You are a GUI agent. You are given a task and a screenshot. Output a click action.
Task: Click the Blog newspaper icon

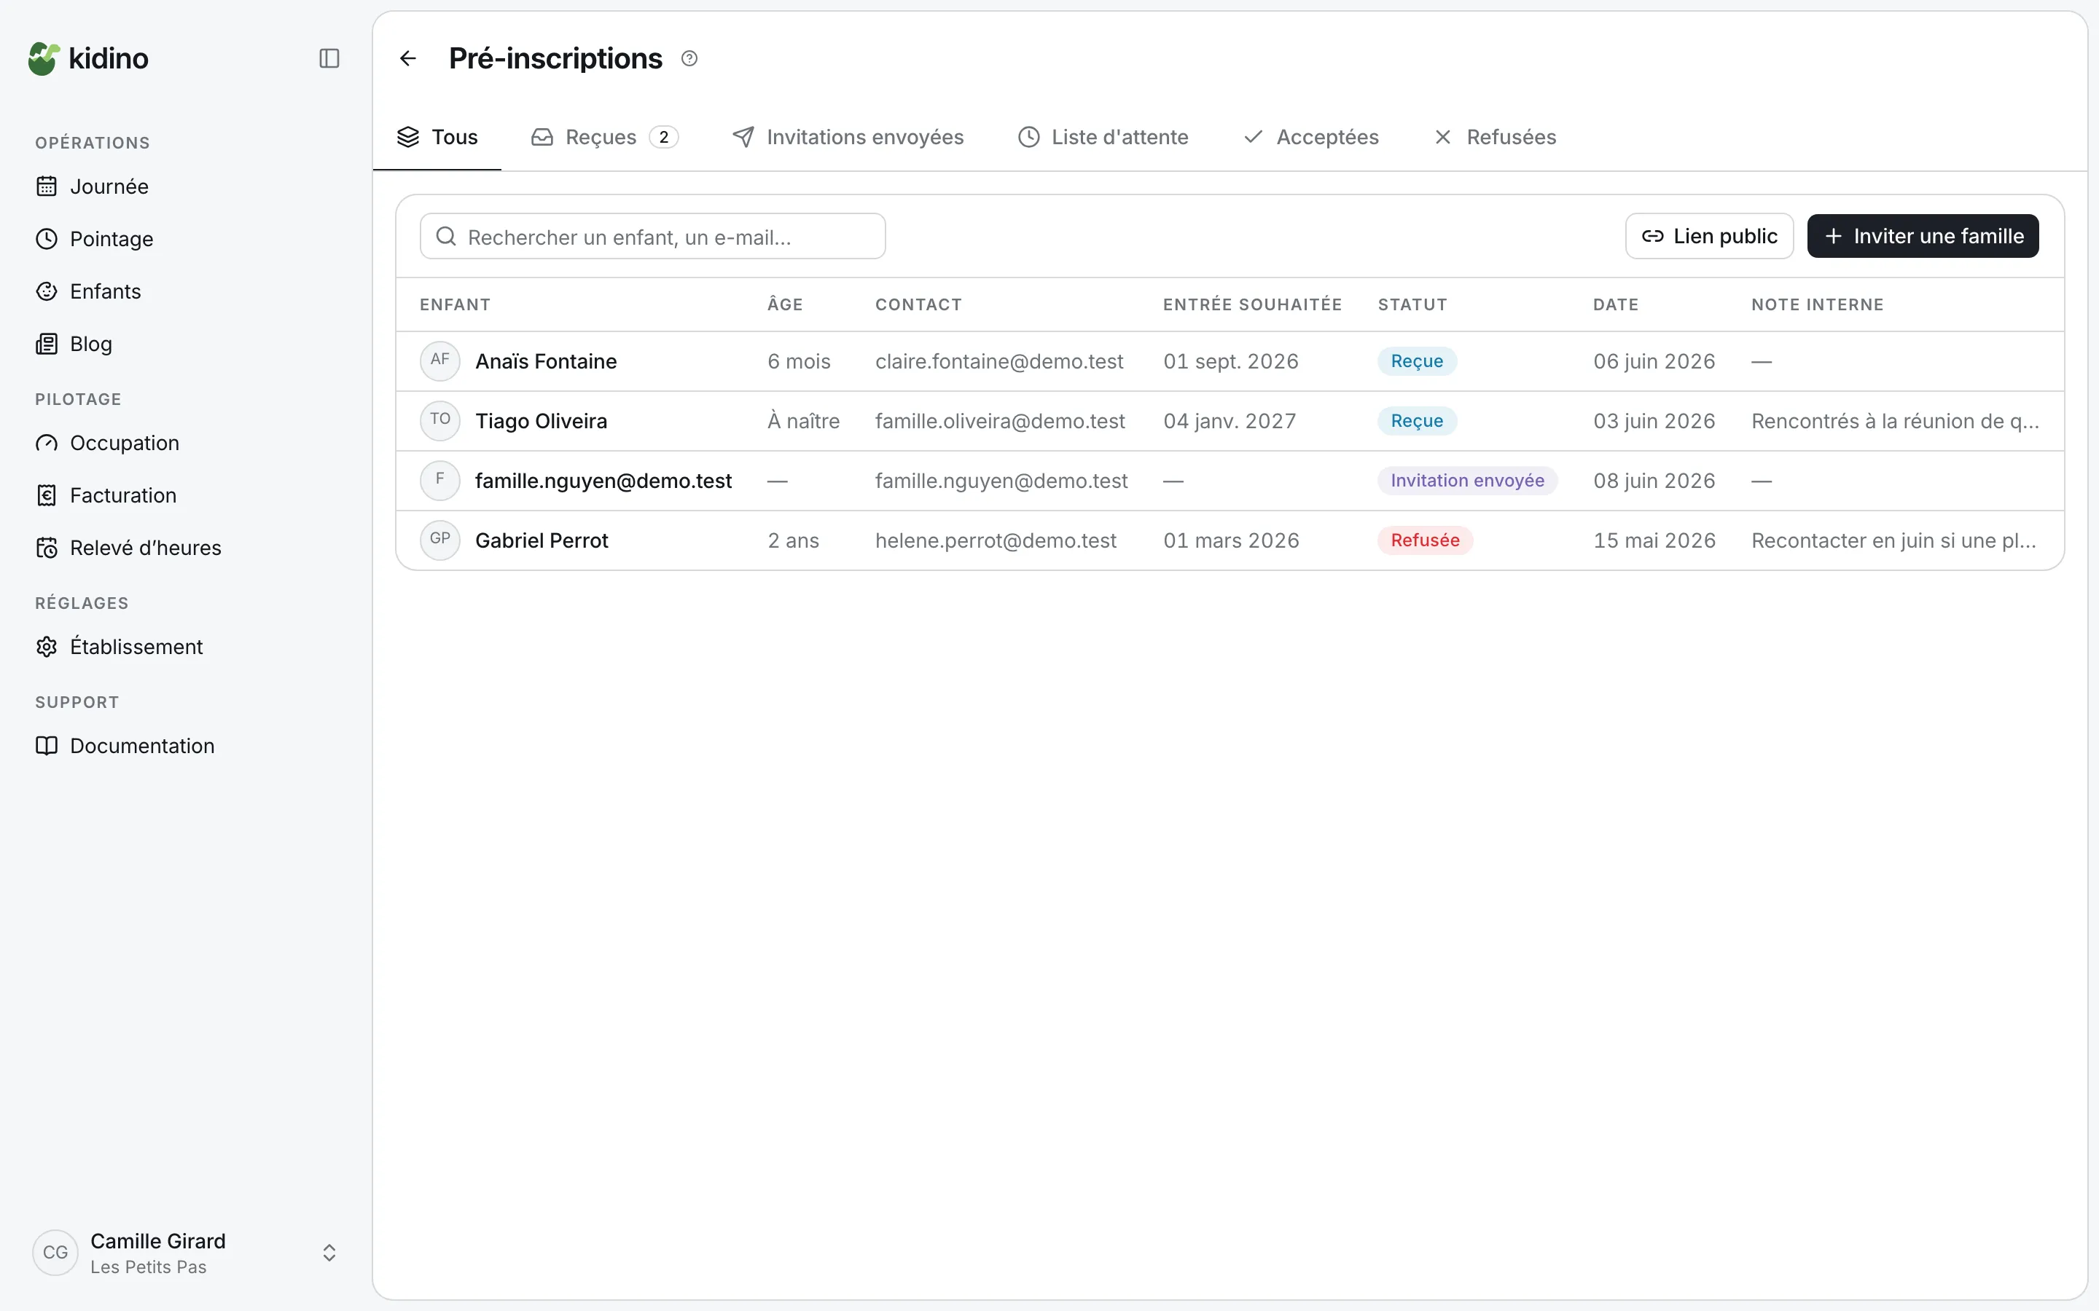[x=47, y=343]
